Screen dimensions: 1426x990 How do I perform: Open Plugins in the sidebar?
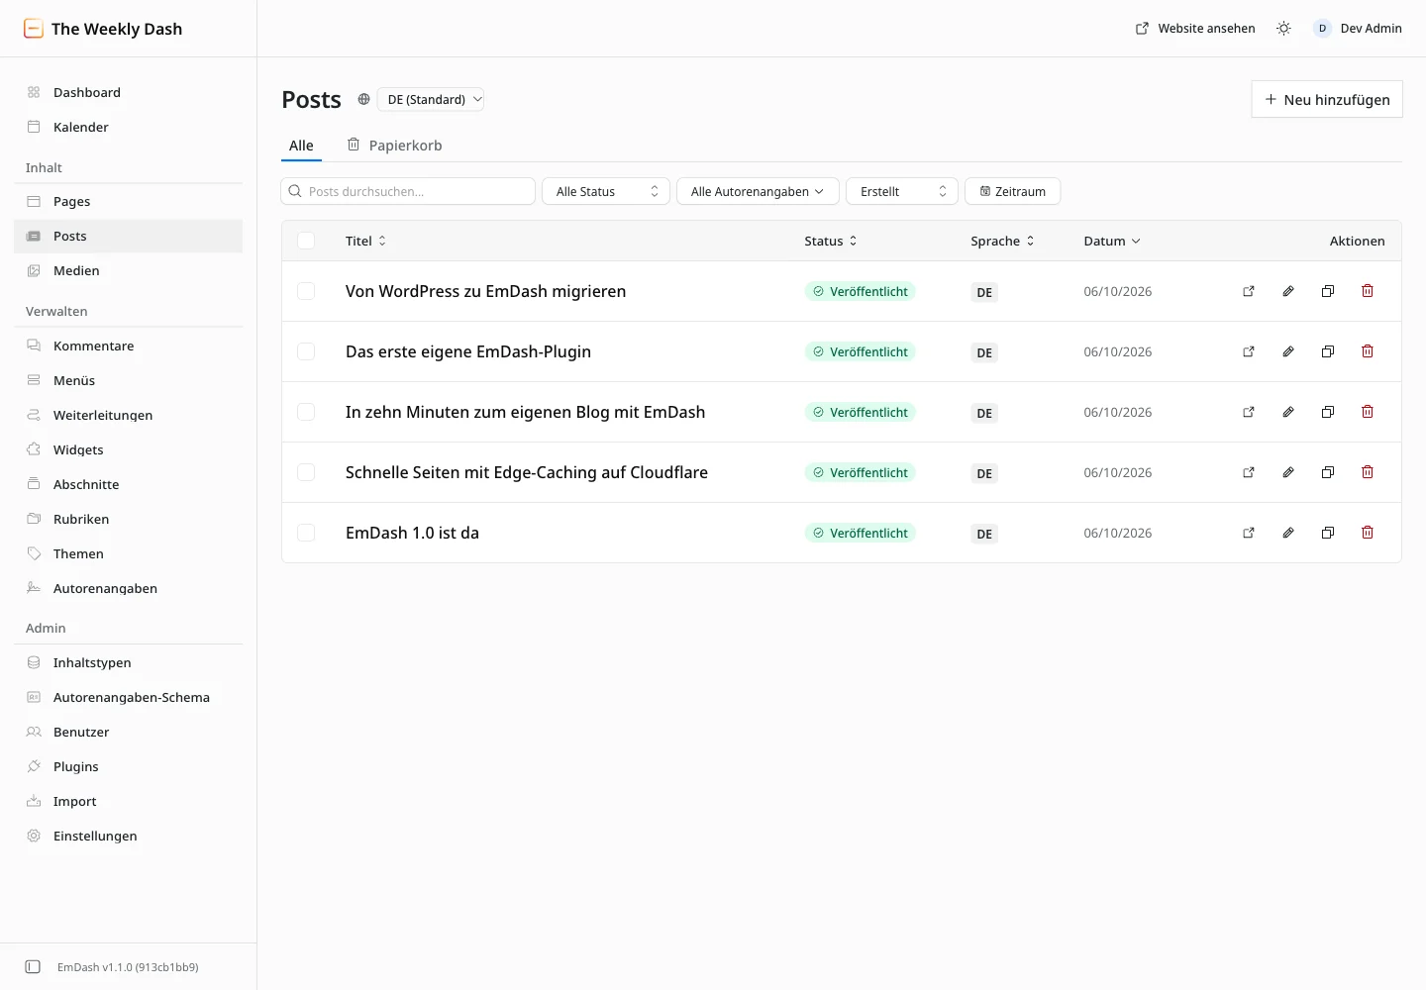[x=129, y=766]
